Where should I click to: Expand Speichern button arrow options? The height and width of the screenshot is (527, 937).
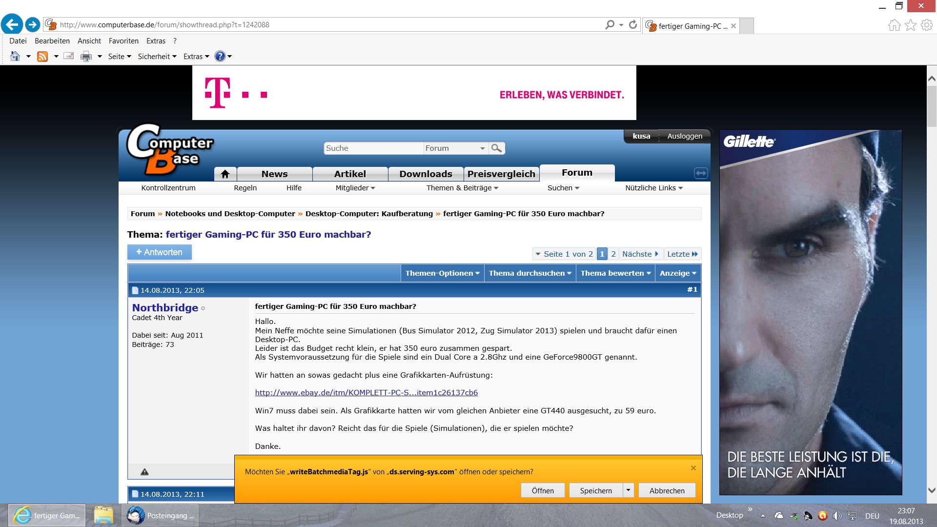point(629,490)
